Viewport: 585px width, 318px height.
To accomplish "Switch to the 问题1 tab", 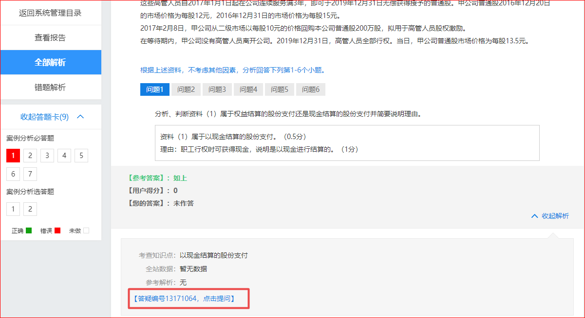I will [155, 89].
